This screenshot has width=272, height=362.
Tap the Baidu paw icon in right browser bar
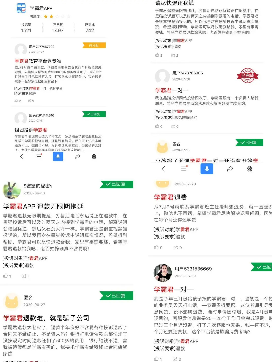pos(250,169)
